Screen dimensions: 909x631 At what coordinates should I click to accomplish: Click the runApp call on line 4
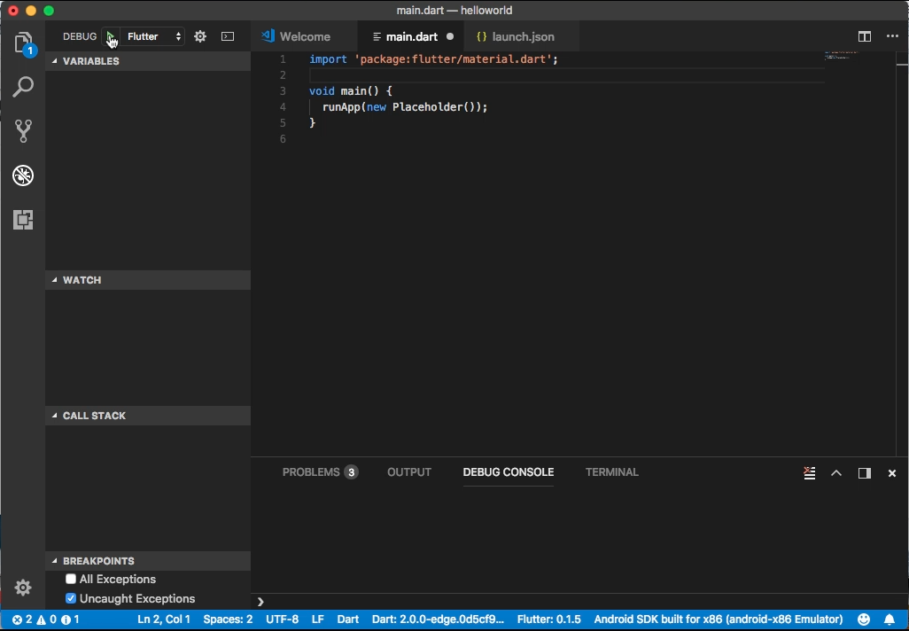(x=405, y=106)
